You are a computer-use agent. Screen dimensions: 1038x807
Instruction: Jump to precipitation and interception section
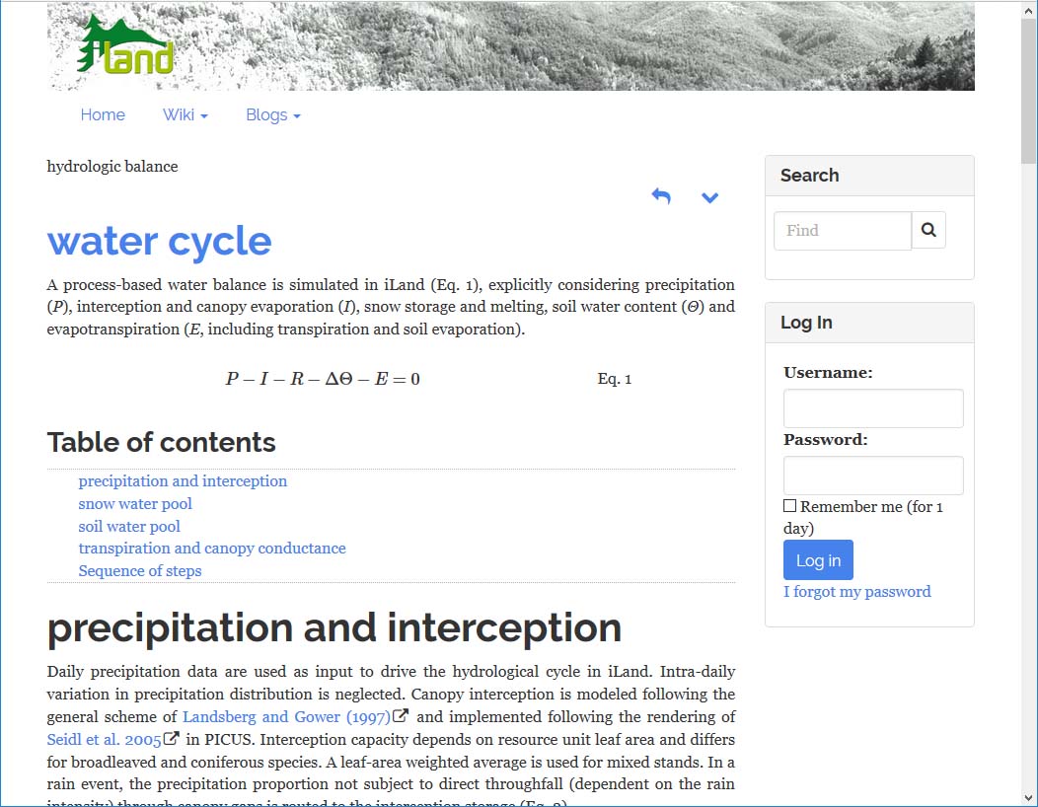(x=183, y=481)
